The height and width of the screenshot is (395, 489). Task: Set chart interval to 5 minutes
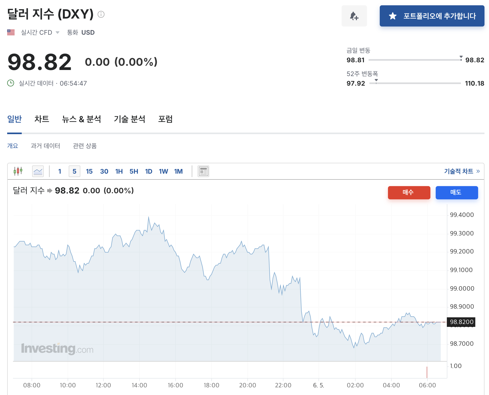tap(75, 171)
